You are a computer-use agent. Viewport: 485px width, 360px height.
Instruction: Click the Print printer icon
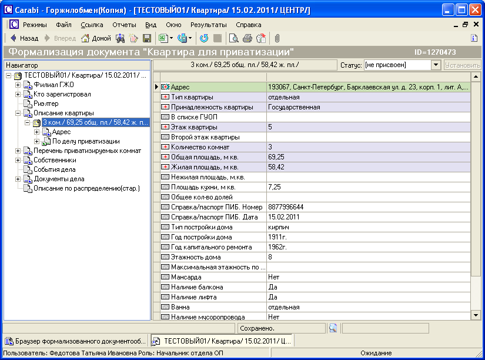tap(247, 38)
